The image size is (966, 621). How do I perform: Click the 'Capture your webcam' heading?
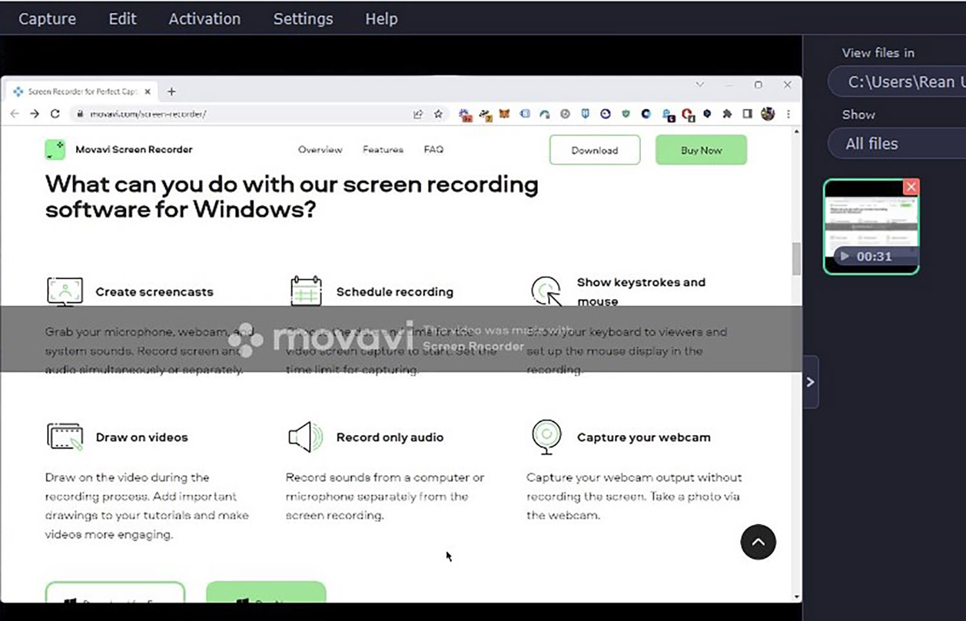[x=644, y=437]
